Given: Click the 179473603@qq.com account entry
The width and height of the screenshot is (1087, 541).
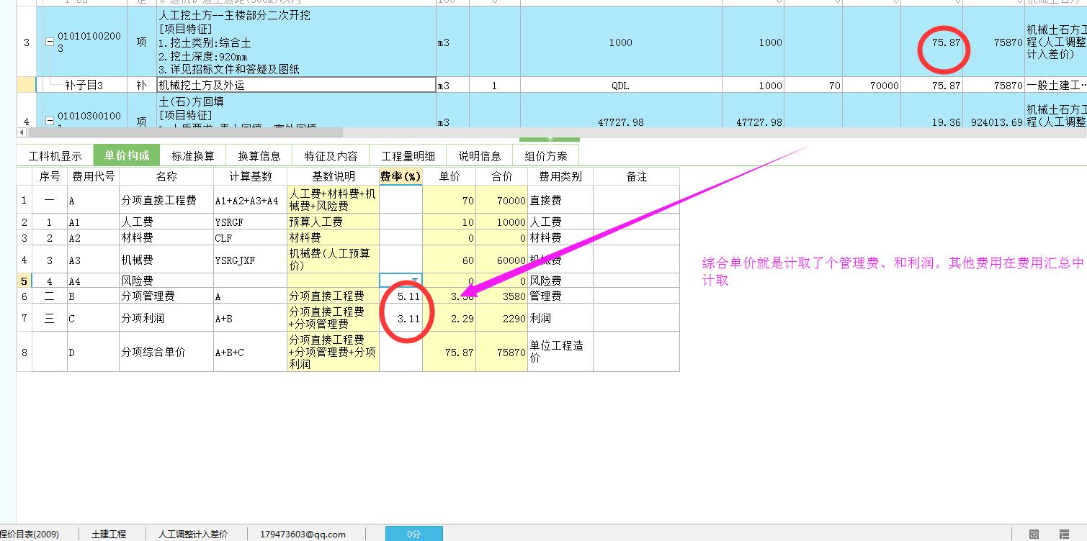Looking at the screenshot, I should click(x=303, y=534).
